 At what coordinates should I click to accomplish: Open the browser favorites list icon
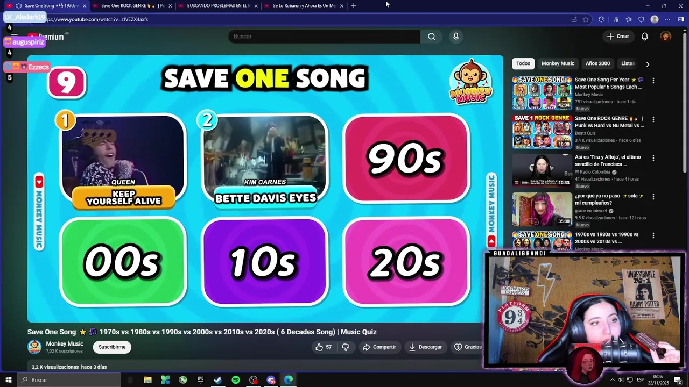coord(629,19)
